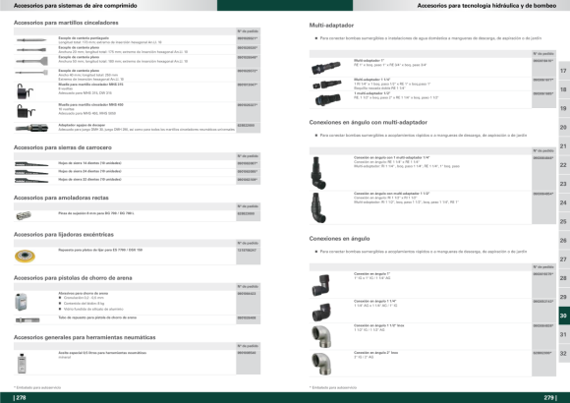The image size is (570, 403).
Task: Click the collet for straight grinders image
Action: [x=24, y=215]
